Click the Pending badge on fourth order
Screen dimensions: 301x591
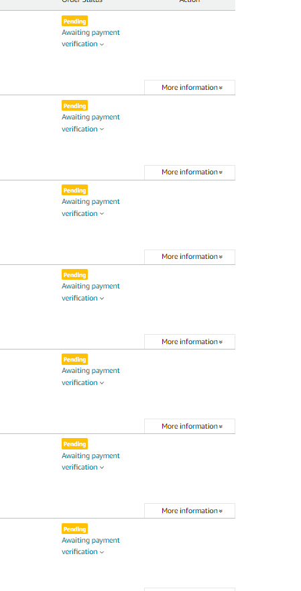74,275
